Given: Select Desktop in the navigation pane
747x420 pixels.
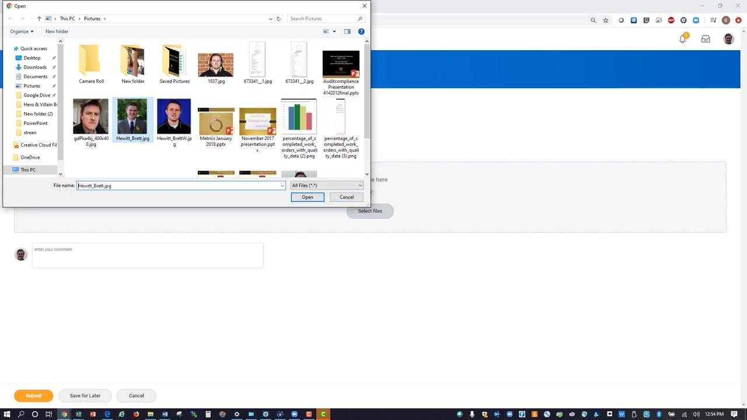Looking at the screenshot, I should 32,58.
